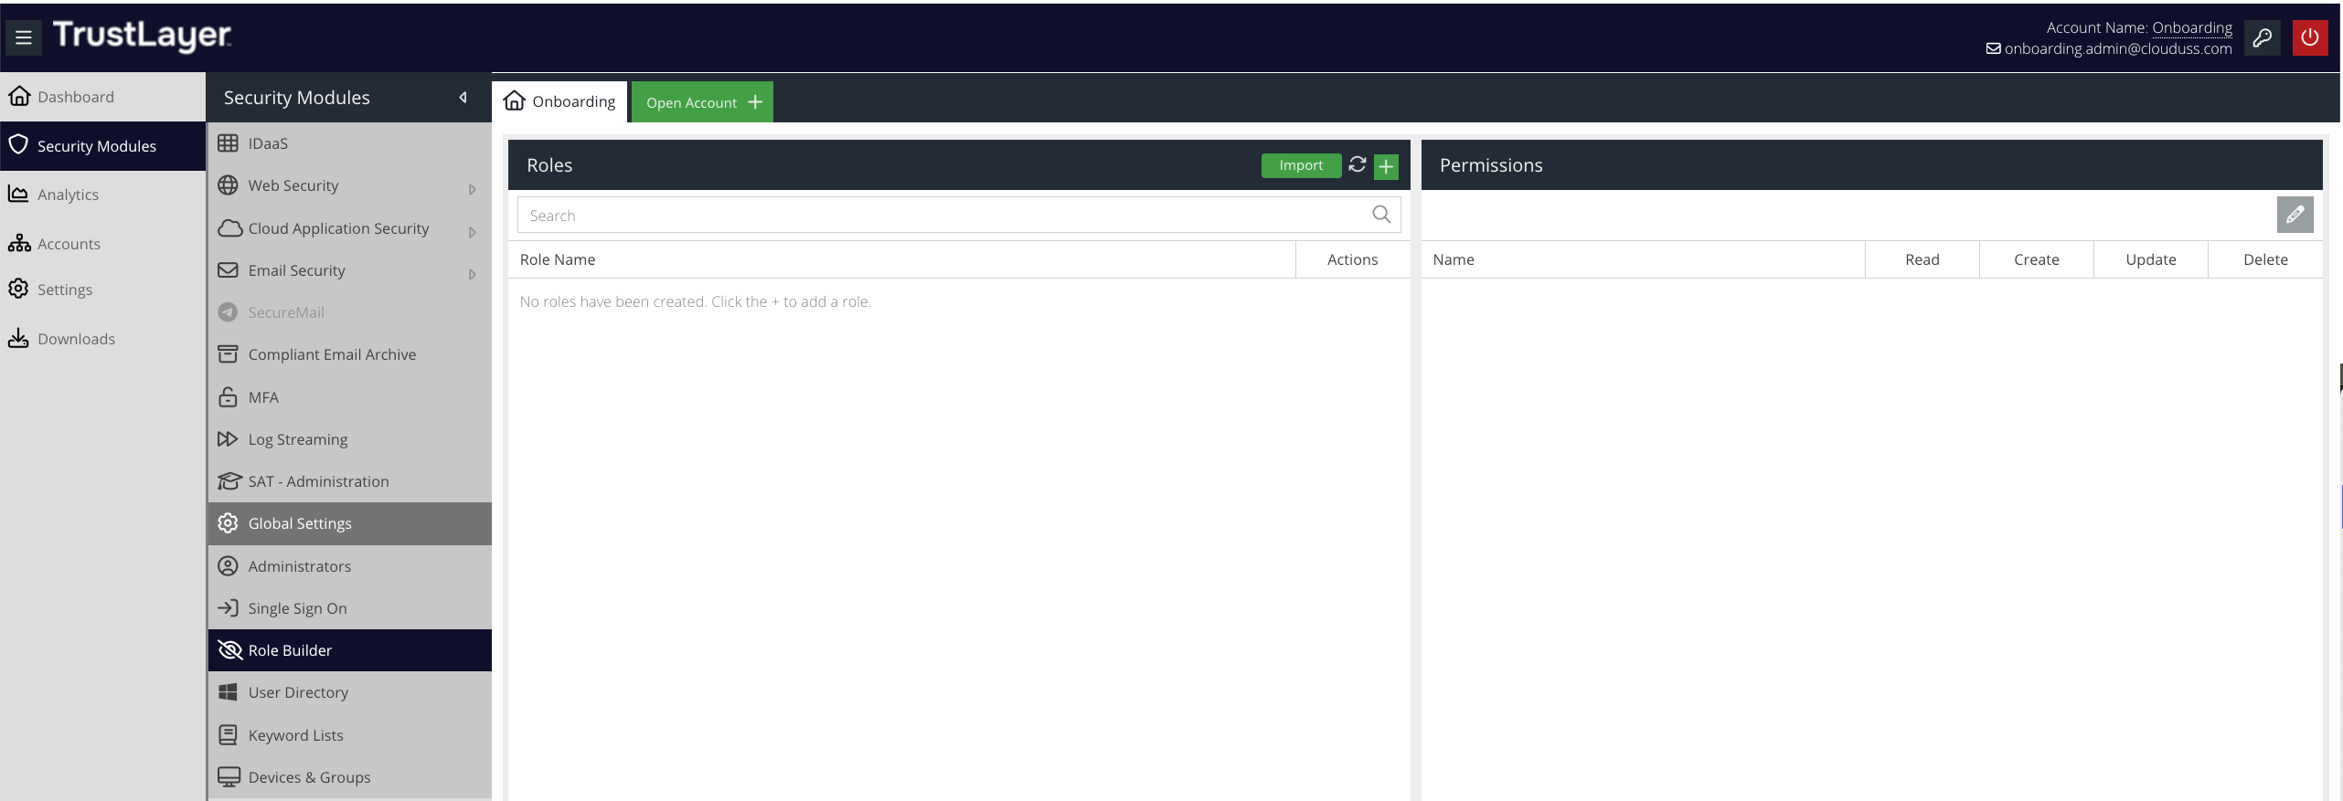Click the Roles panel title
The width and height of the screenshot is (2343, 801).
(x=549, y=165)
